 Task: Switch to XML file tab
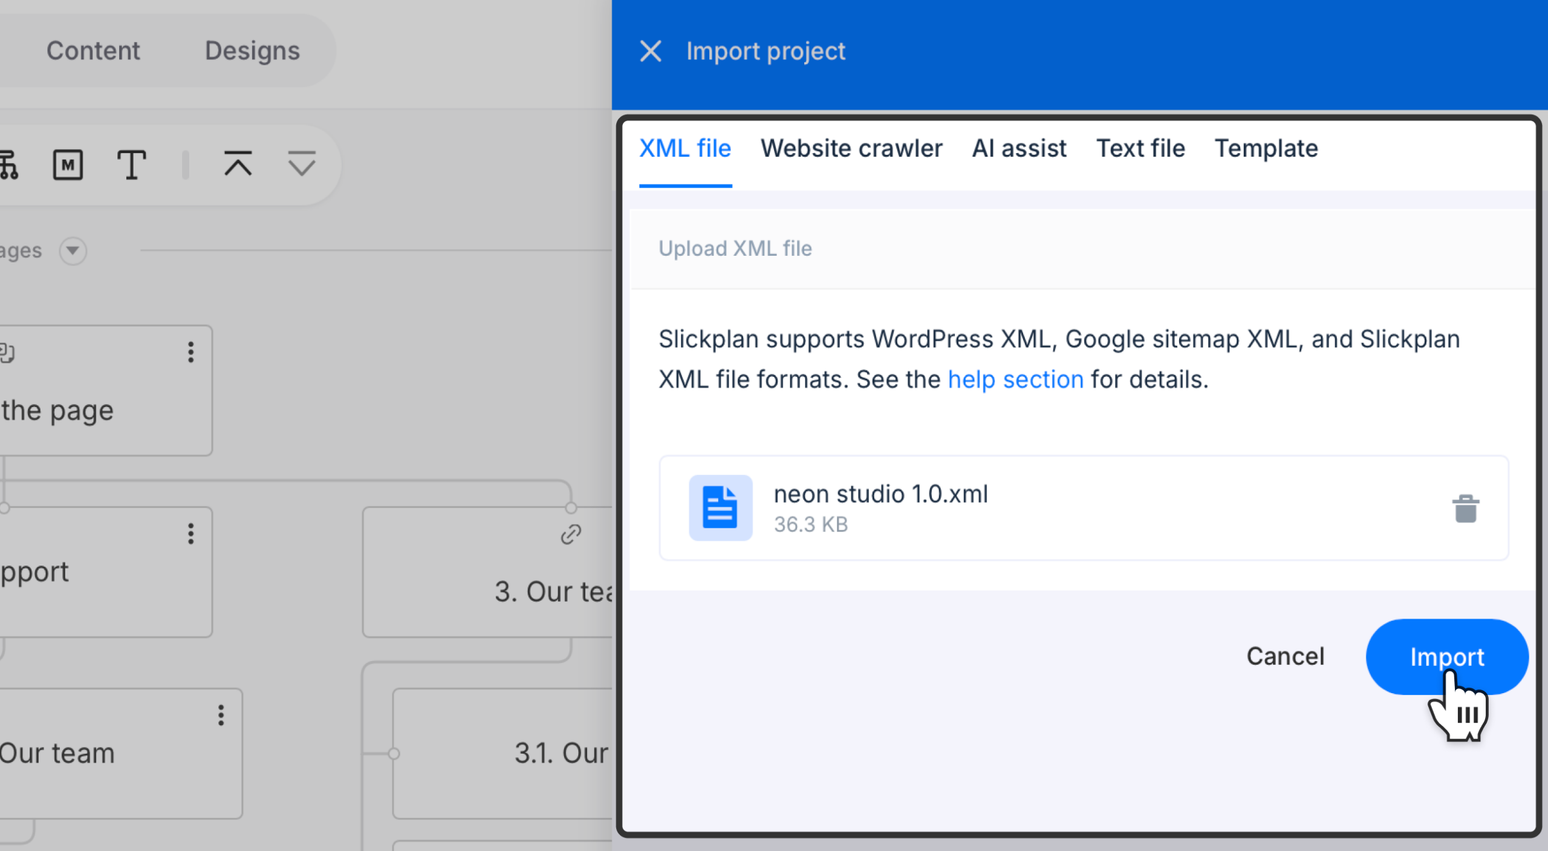pos(685,149)
